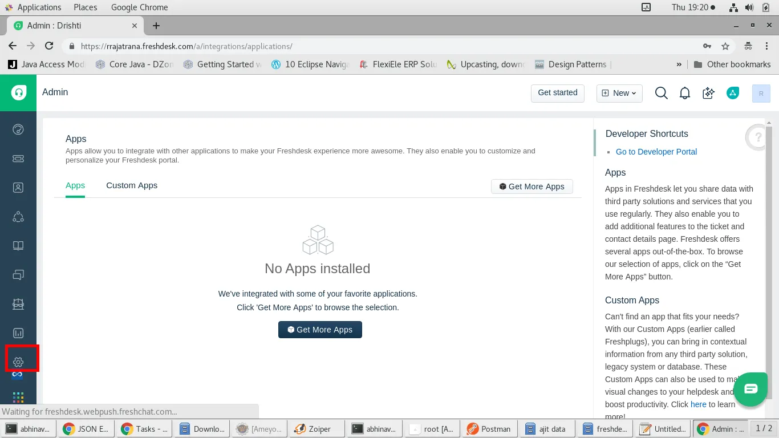Open the Chrome three-dot menu
This screenshot has height=438, width=779.
click(766, 46)
